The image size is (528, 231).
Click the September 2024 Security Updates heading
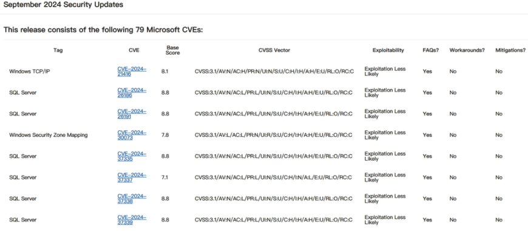pos(63,5)
